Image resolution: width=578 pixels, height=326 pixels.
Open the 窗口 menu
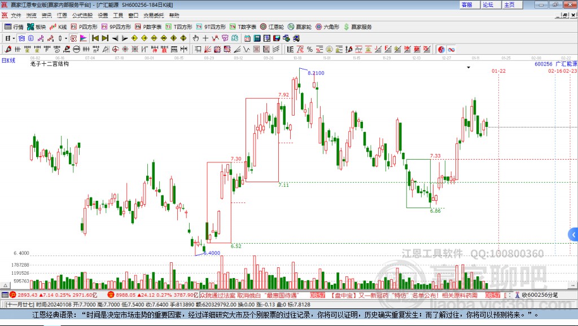133,15
